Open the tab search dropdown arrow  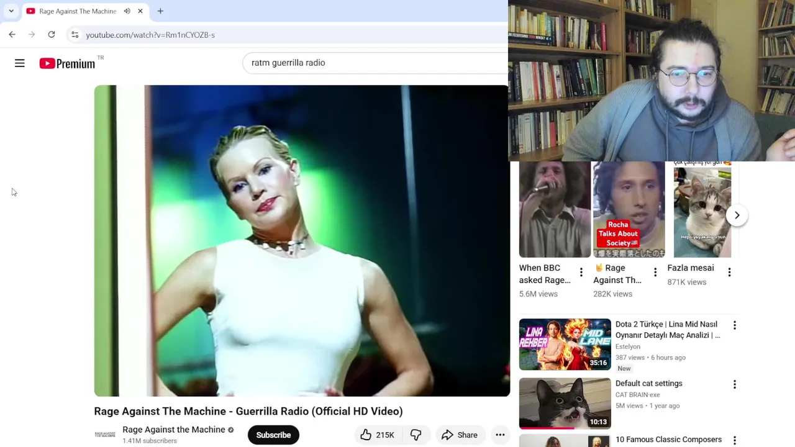(11, 11)
